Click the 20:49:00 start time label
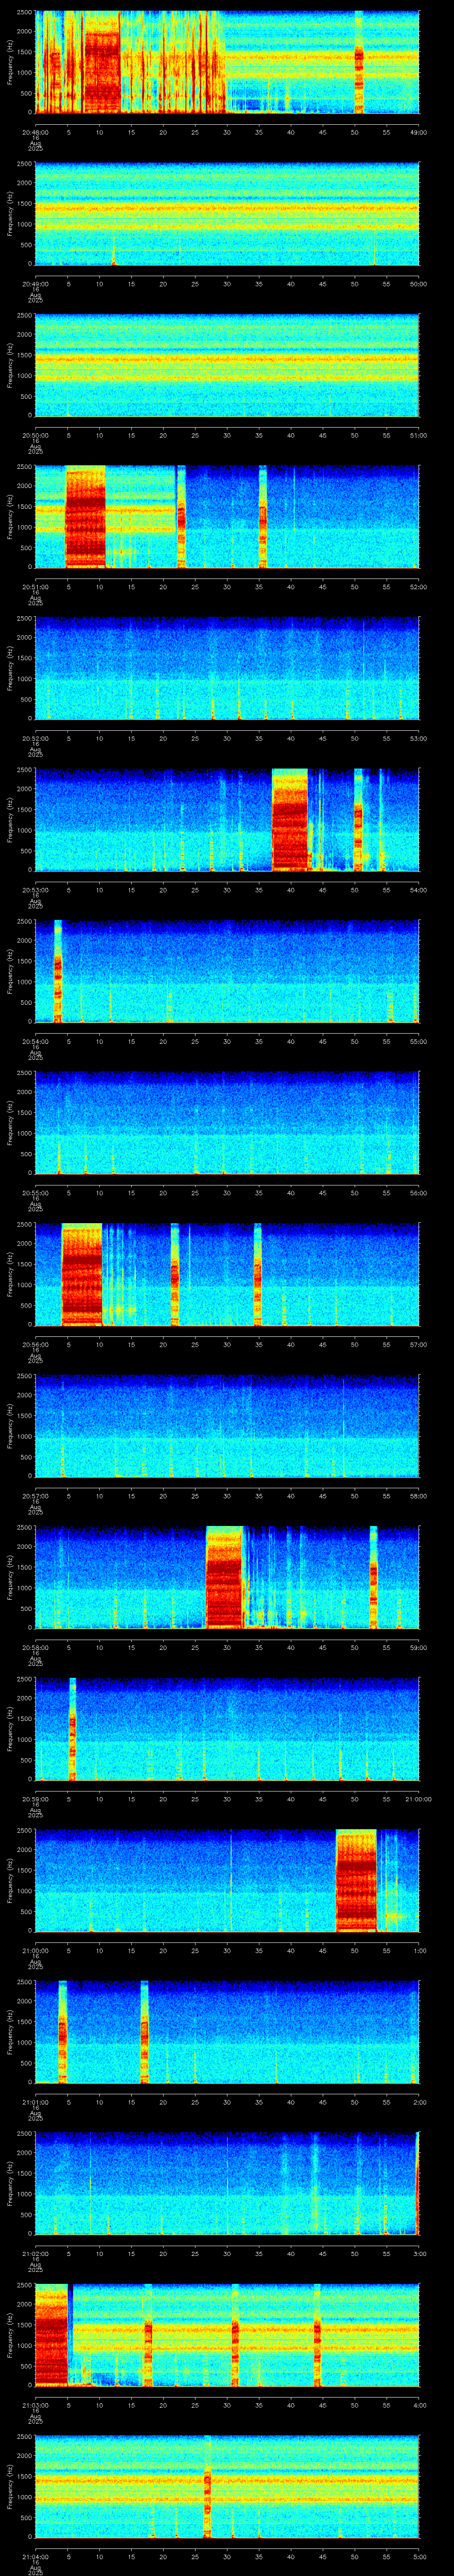This screenshot has height=2576, width=454. pyautogui.click(x=35, y=284)
